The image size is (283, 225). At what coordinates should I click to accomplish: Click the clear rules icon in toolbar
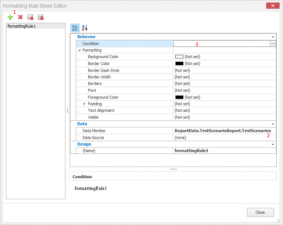pyautogui.click(x=30, y=17)
